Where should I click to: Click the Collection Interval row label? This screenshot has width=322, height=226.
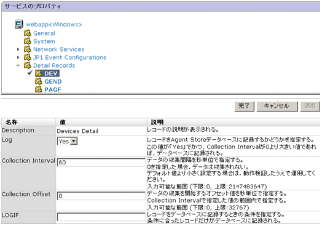[x=28, y=161]
